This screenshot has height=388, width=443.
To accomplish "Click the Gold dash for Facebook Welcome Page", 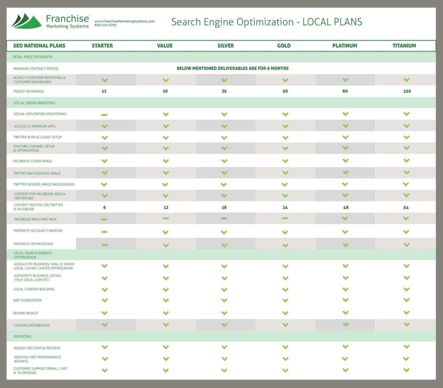I will coord(285,218).
